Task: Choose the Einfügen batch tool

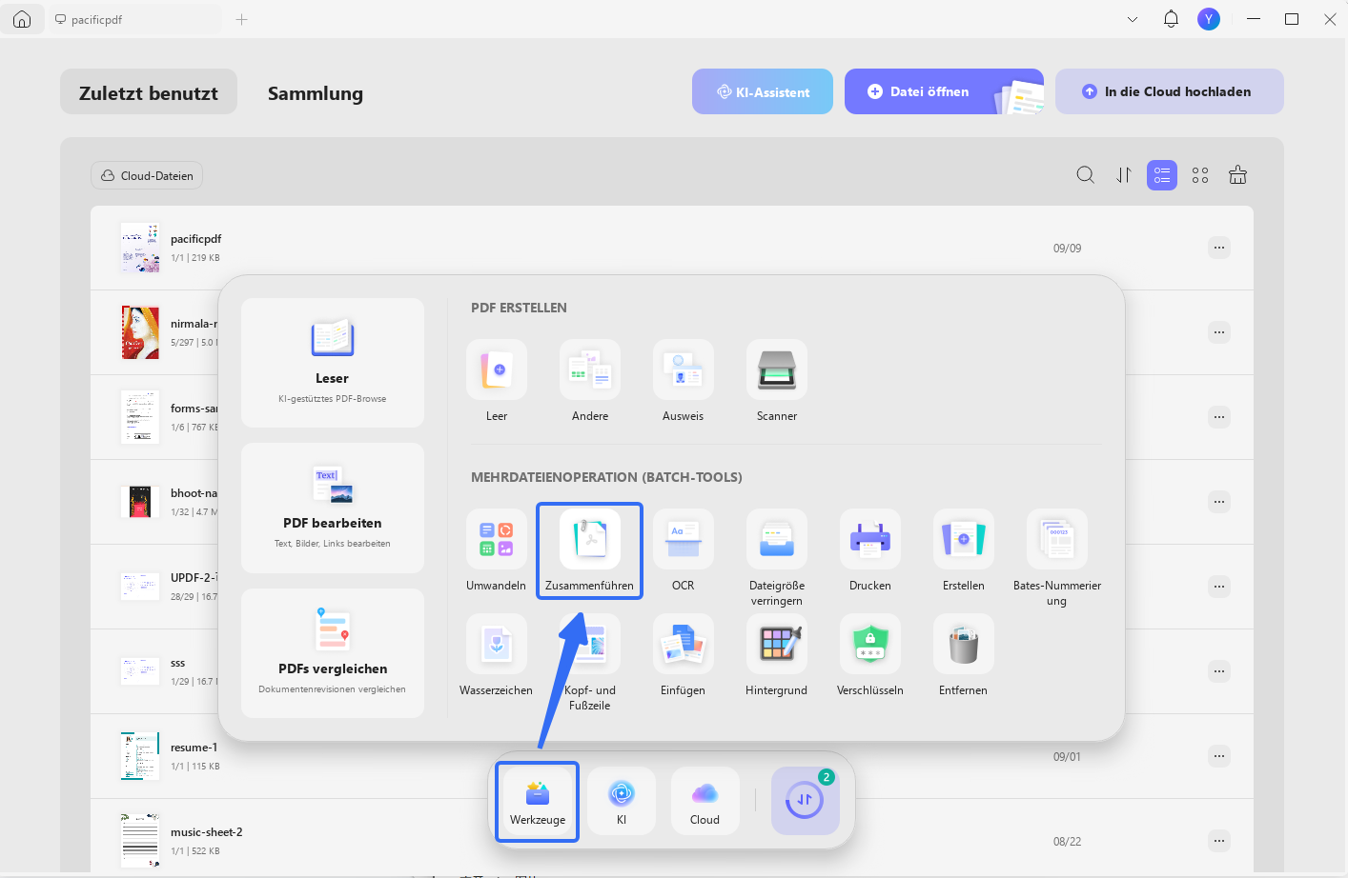Action: tap(684, 645)
